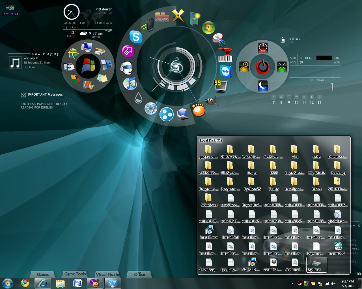The width and height of the screenshot is (362, 289).
Task: Click the volume speaker tray icon
Action: click(333, 284)
